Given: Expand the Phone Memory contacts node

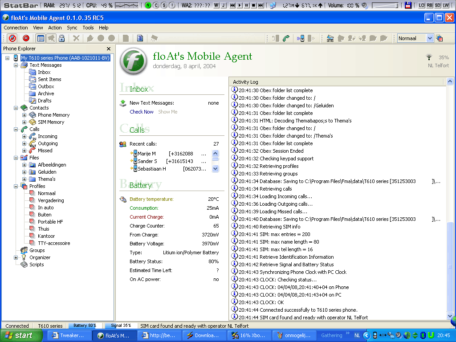Looking at the screenshot, I should (x=24, y=115).
